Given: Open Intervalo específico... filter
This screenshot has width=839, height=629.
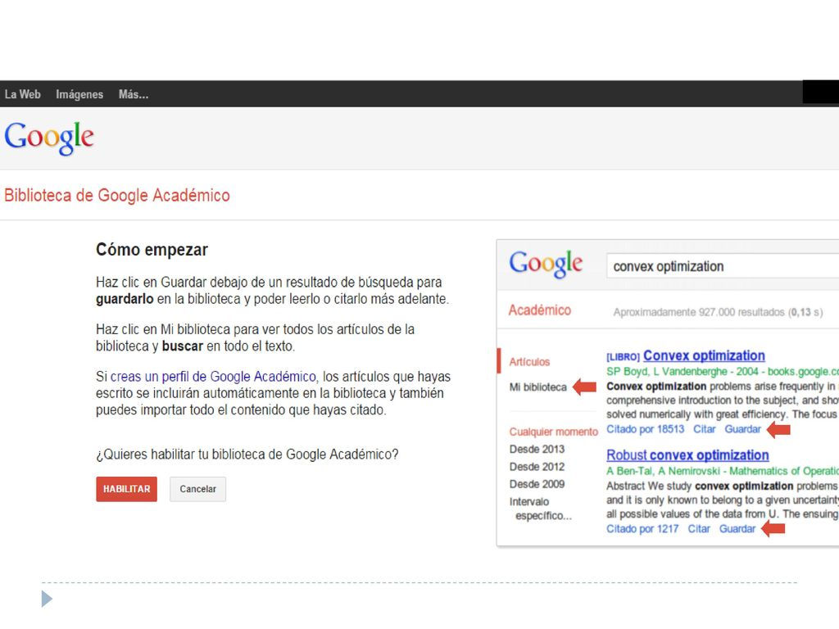Looking at the screenshot, I should [541, 509].
